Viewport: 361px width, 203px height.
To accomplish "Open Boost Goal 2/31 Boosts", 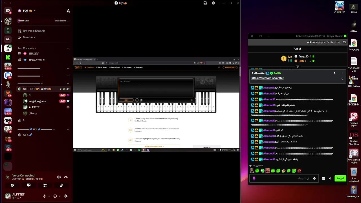I will tap(43, 21).
